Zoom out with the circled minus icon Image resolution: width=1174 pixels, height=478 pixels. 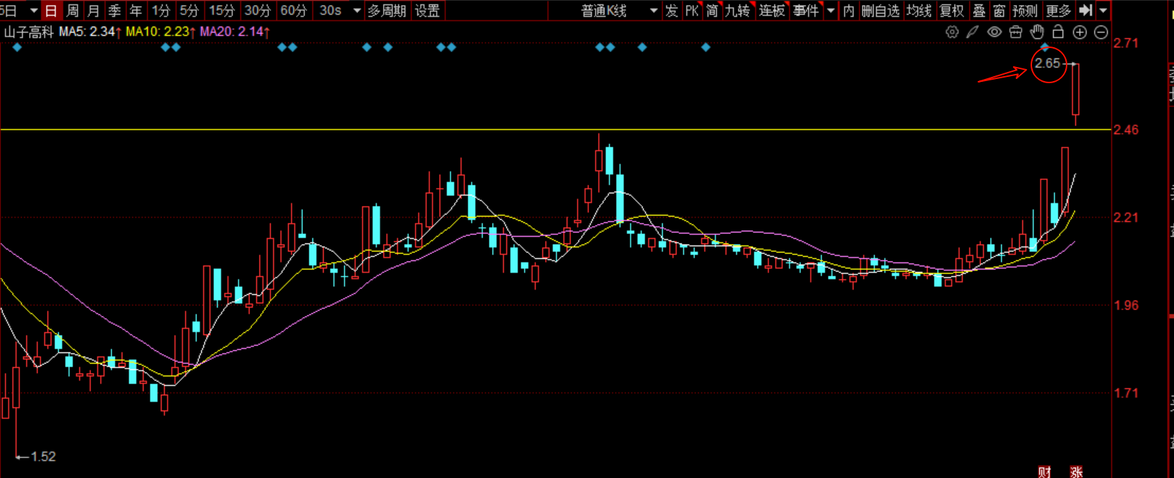[1101, 32]
